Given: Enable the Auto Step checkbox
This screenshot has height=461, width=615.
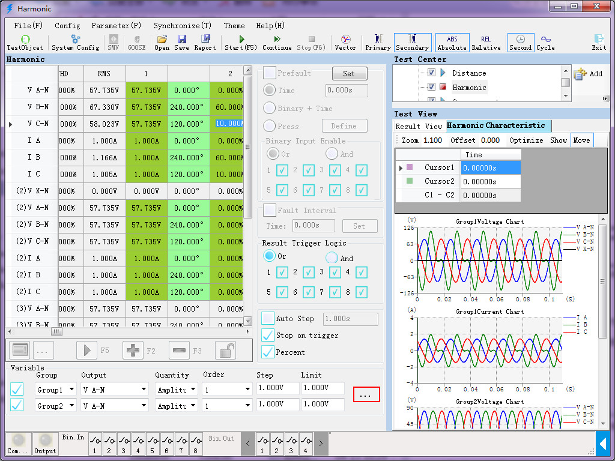Looking at the screenshot, I should pos(268,319).
